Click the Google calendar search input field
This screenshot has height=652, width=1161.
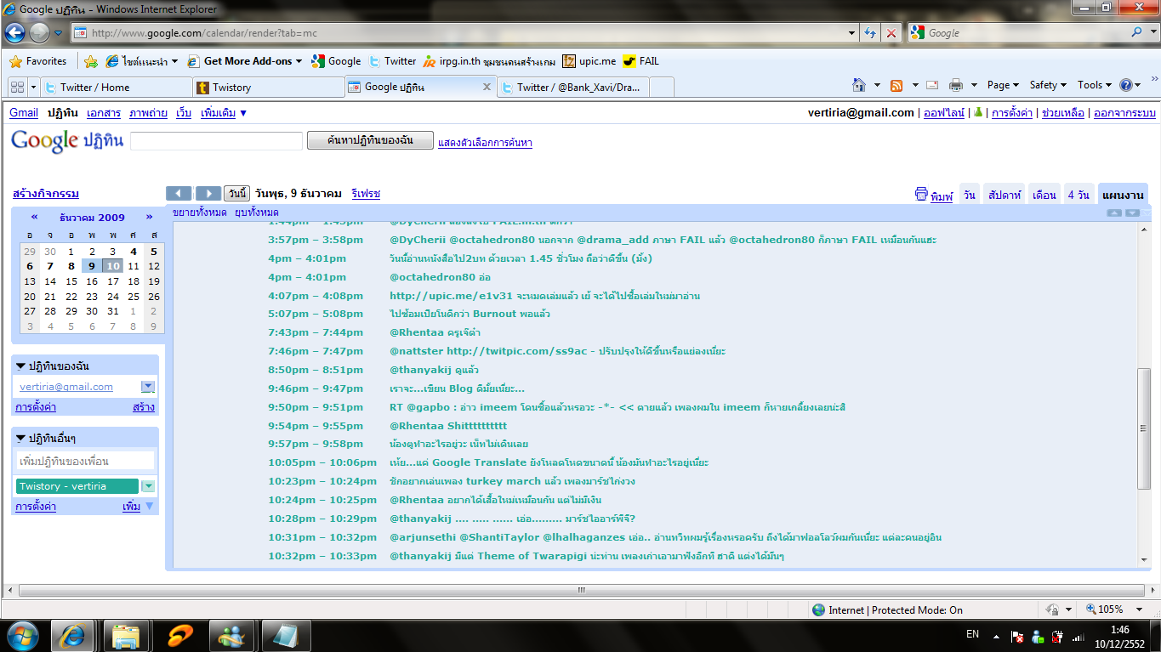217,141
